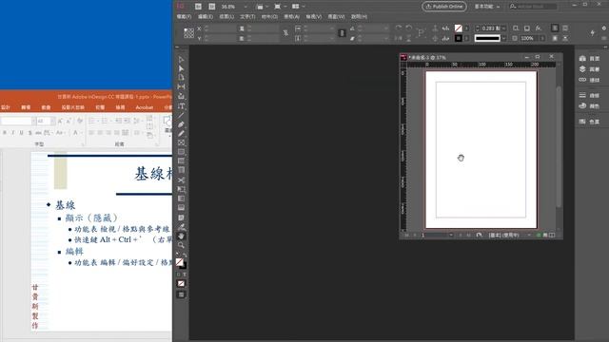This screenshot has height=342, width=609.
Task: Open the 編輯(E) menu in InDesign
Action: click(x=206, y=17)
